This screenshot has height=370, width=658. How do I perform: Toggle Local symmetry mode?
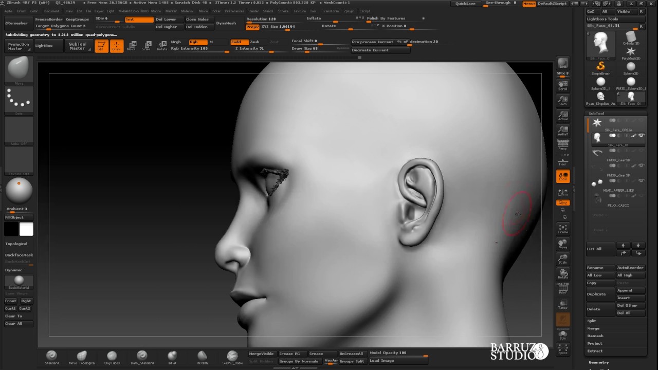coord(563,176)
